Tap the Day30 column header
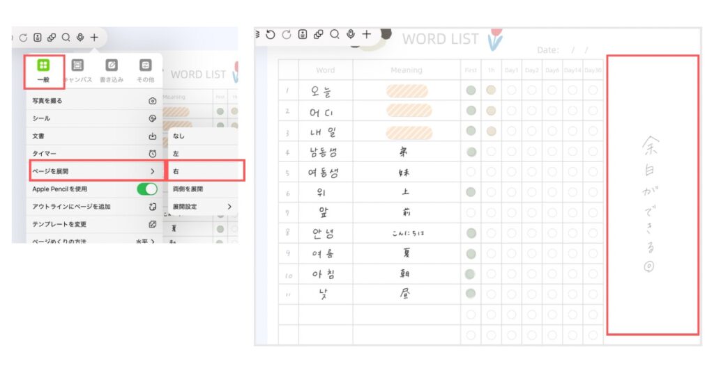Image resolution: width=714 pixels, height=373 pixels. [x=593, y=70]
